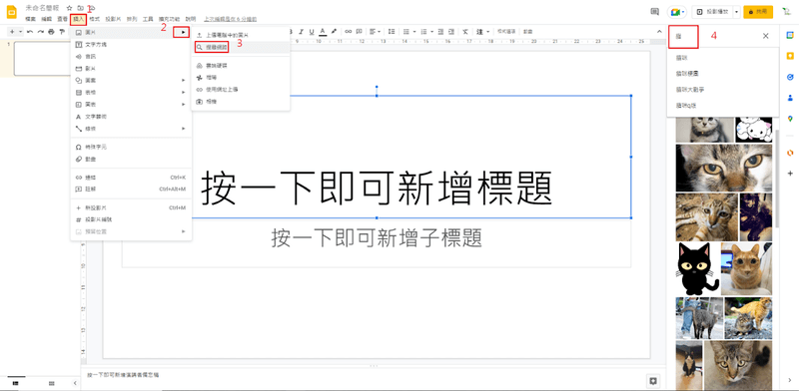Open Contacts side panel

(790, 97)
